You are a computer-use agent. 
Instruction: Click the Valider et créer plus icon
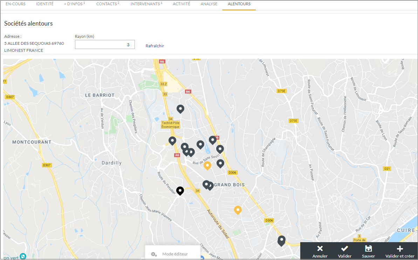pos(399,248)
